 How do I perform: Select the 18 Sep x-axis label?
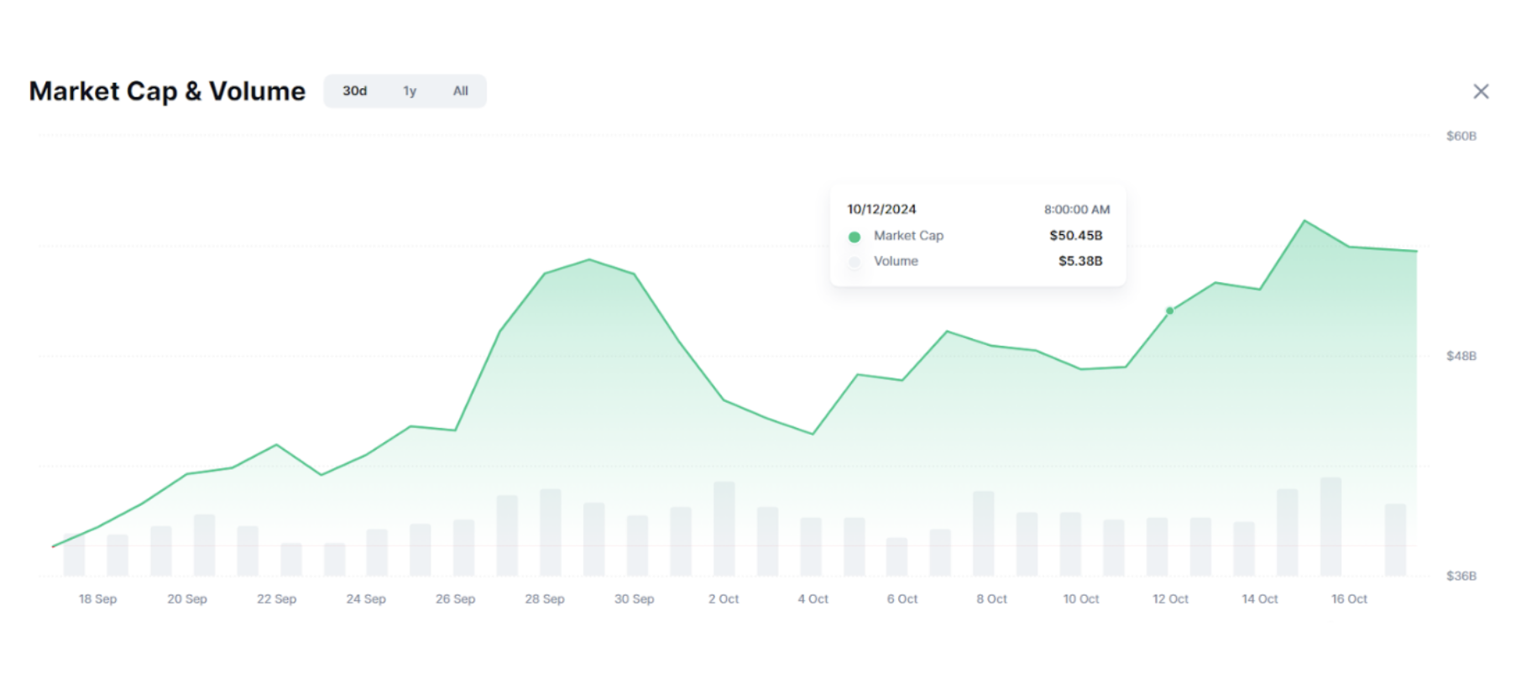(x=97, y=599)
